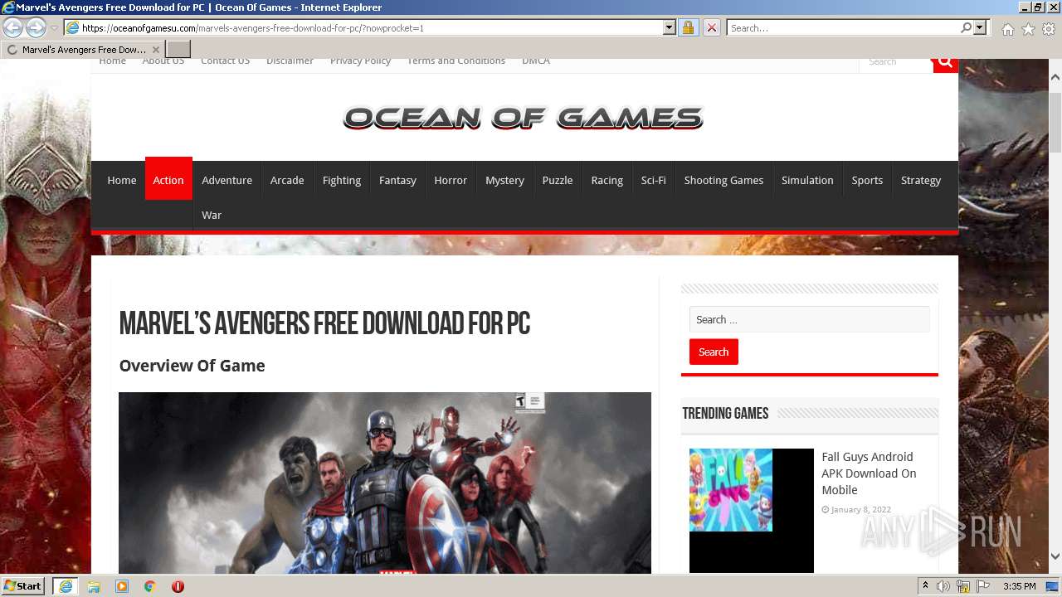Click the show desktop tray button
Image resolution: width=1062 pixels, height=597 pixels.
[1053, 586]
